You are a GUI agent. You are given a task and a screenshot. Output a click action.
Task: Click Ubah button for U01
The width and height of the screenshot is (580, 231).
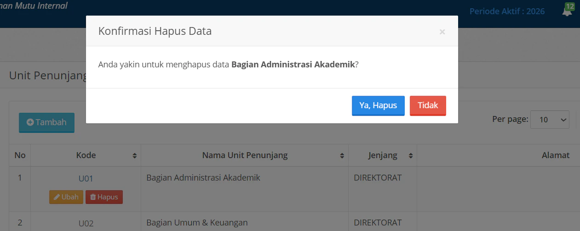click(66, 197)
